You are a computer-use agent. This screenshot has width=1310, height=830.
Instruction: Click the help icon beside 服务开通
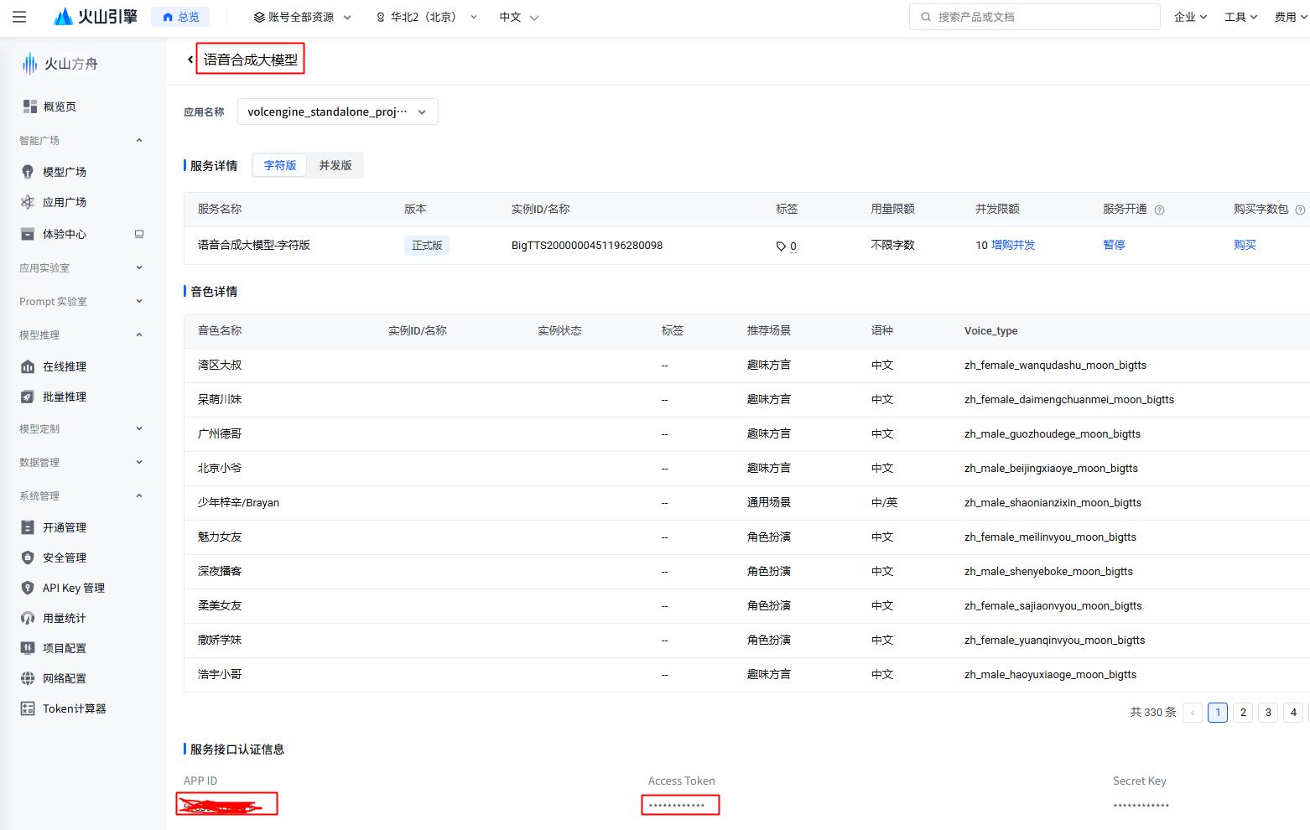click(1159, 210)
